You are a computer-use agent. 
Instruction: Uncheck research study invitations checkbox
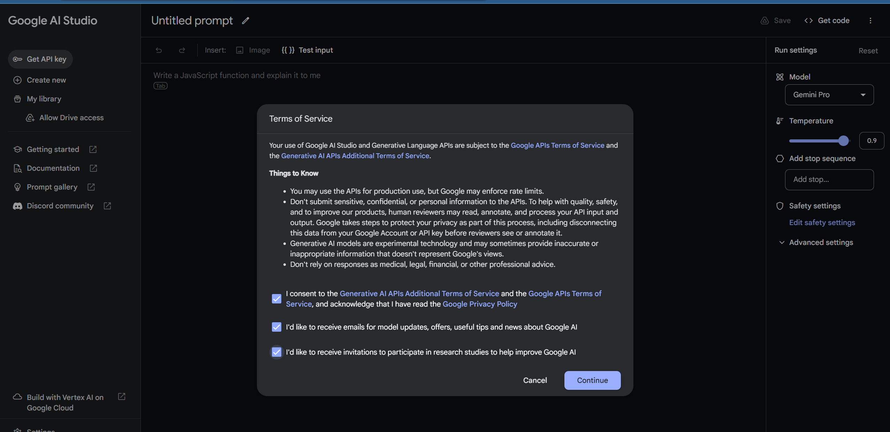pos(276,352)
